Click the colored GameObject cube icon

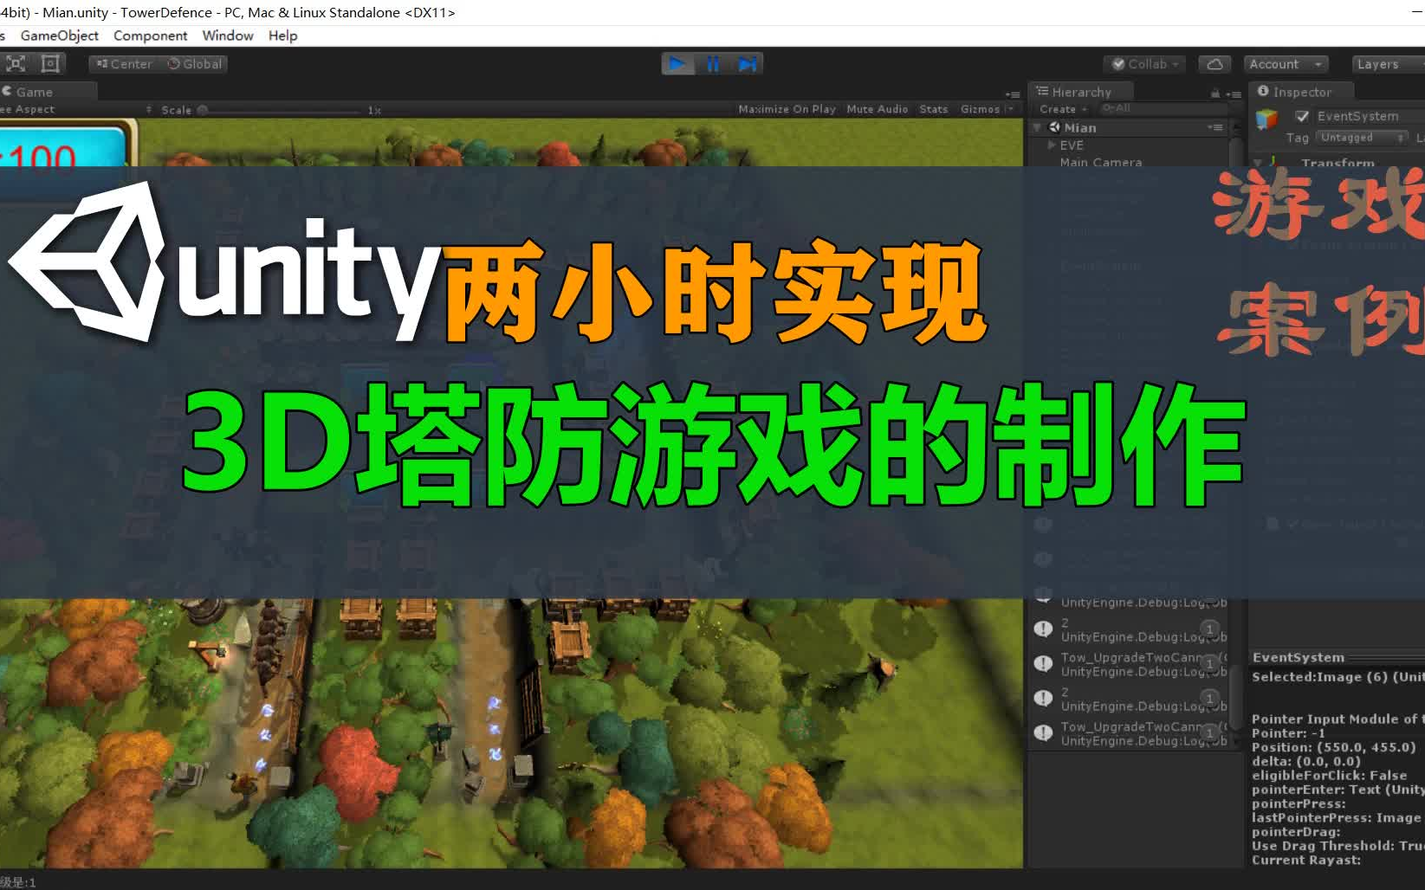[x=1267, y=119]
